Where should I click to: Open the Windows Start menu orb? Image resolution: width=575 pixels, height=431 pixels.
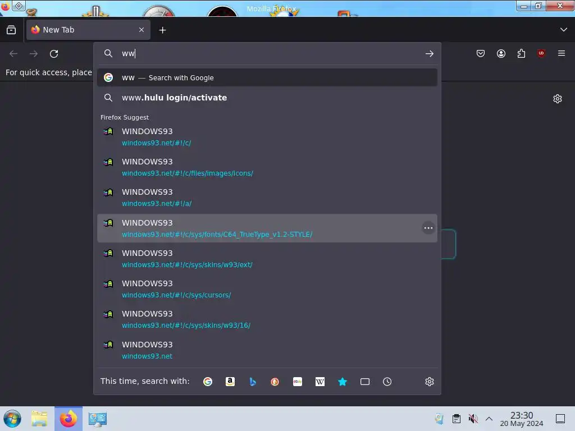click(x=12, y=419)
